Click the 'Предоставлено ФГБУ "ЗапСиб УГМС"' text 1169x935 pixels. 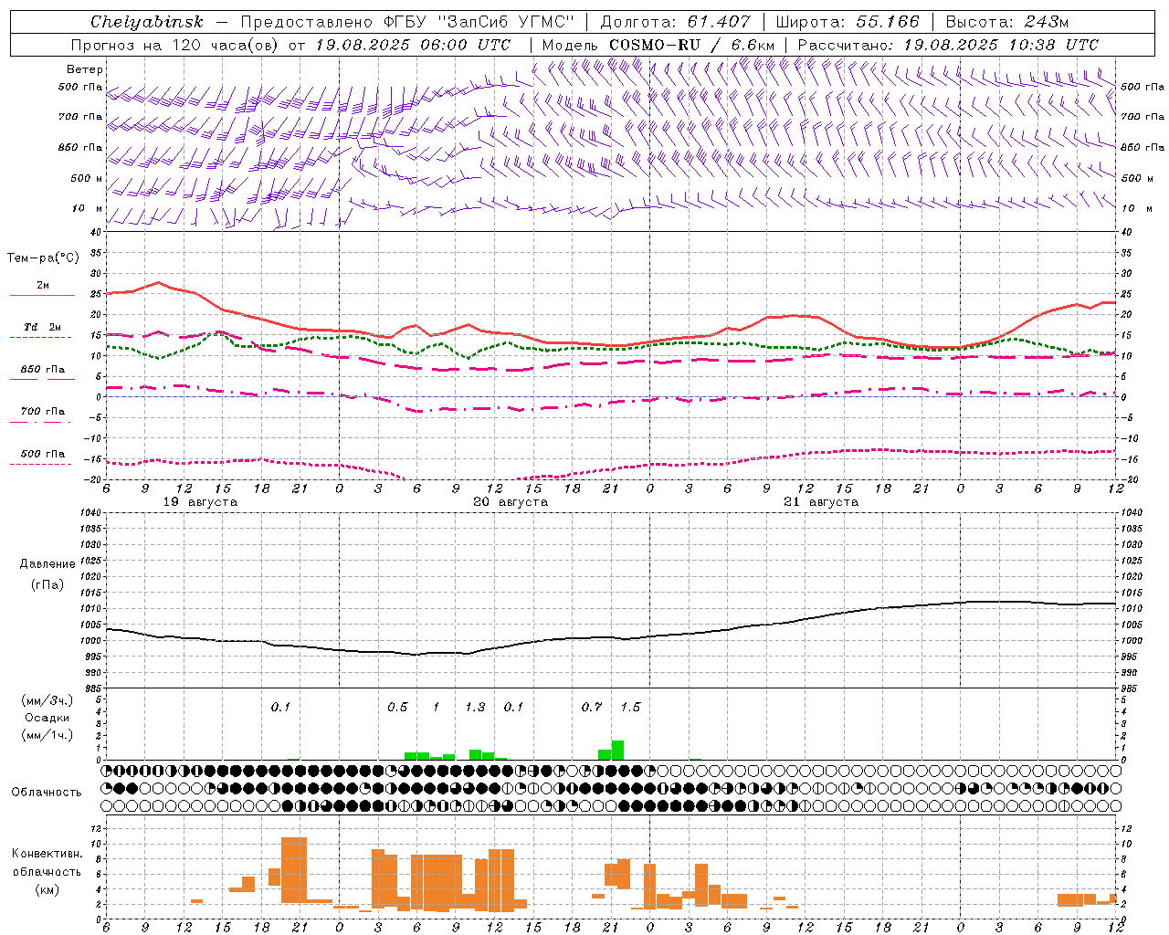coord(406,22)
